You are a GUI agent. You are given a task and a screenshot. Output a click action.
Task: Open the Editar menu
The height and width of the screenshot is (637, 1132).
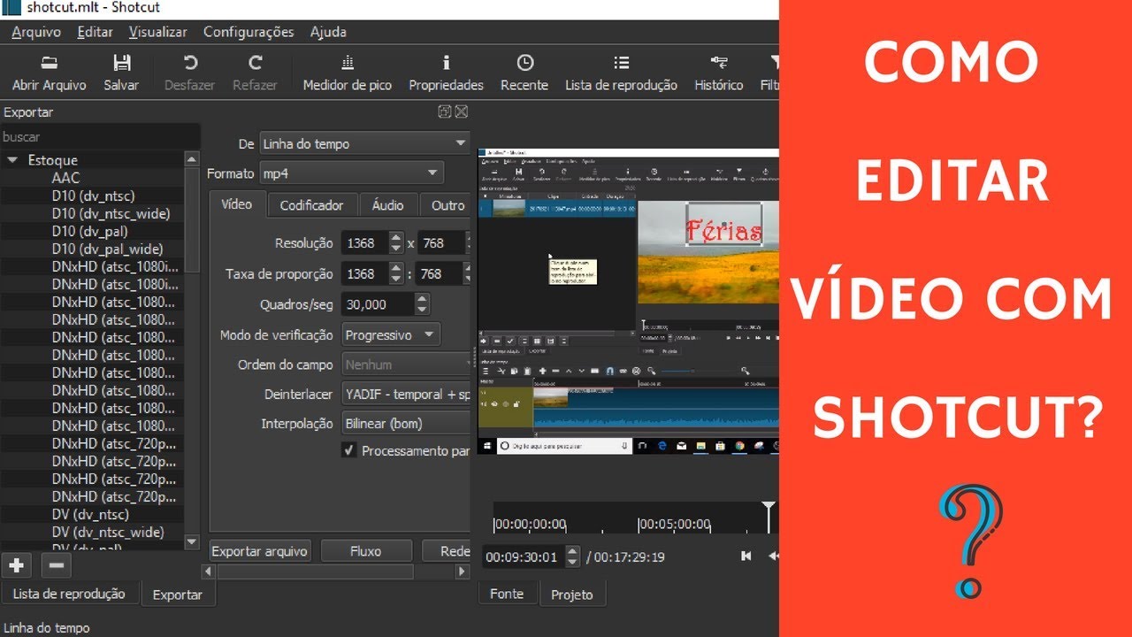click(95, 32)
